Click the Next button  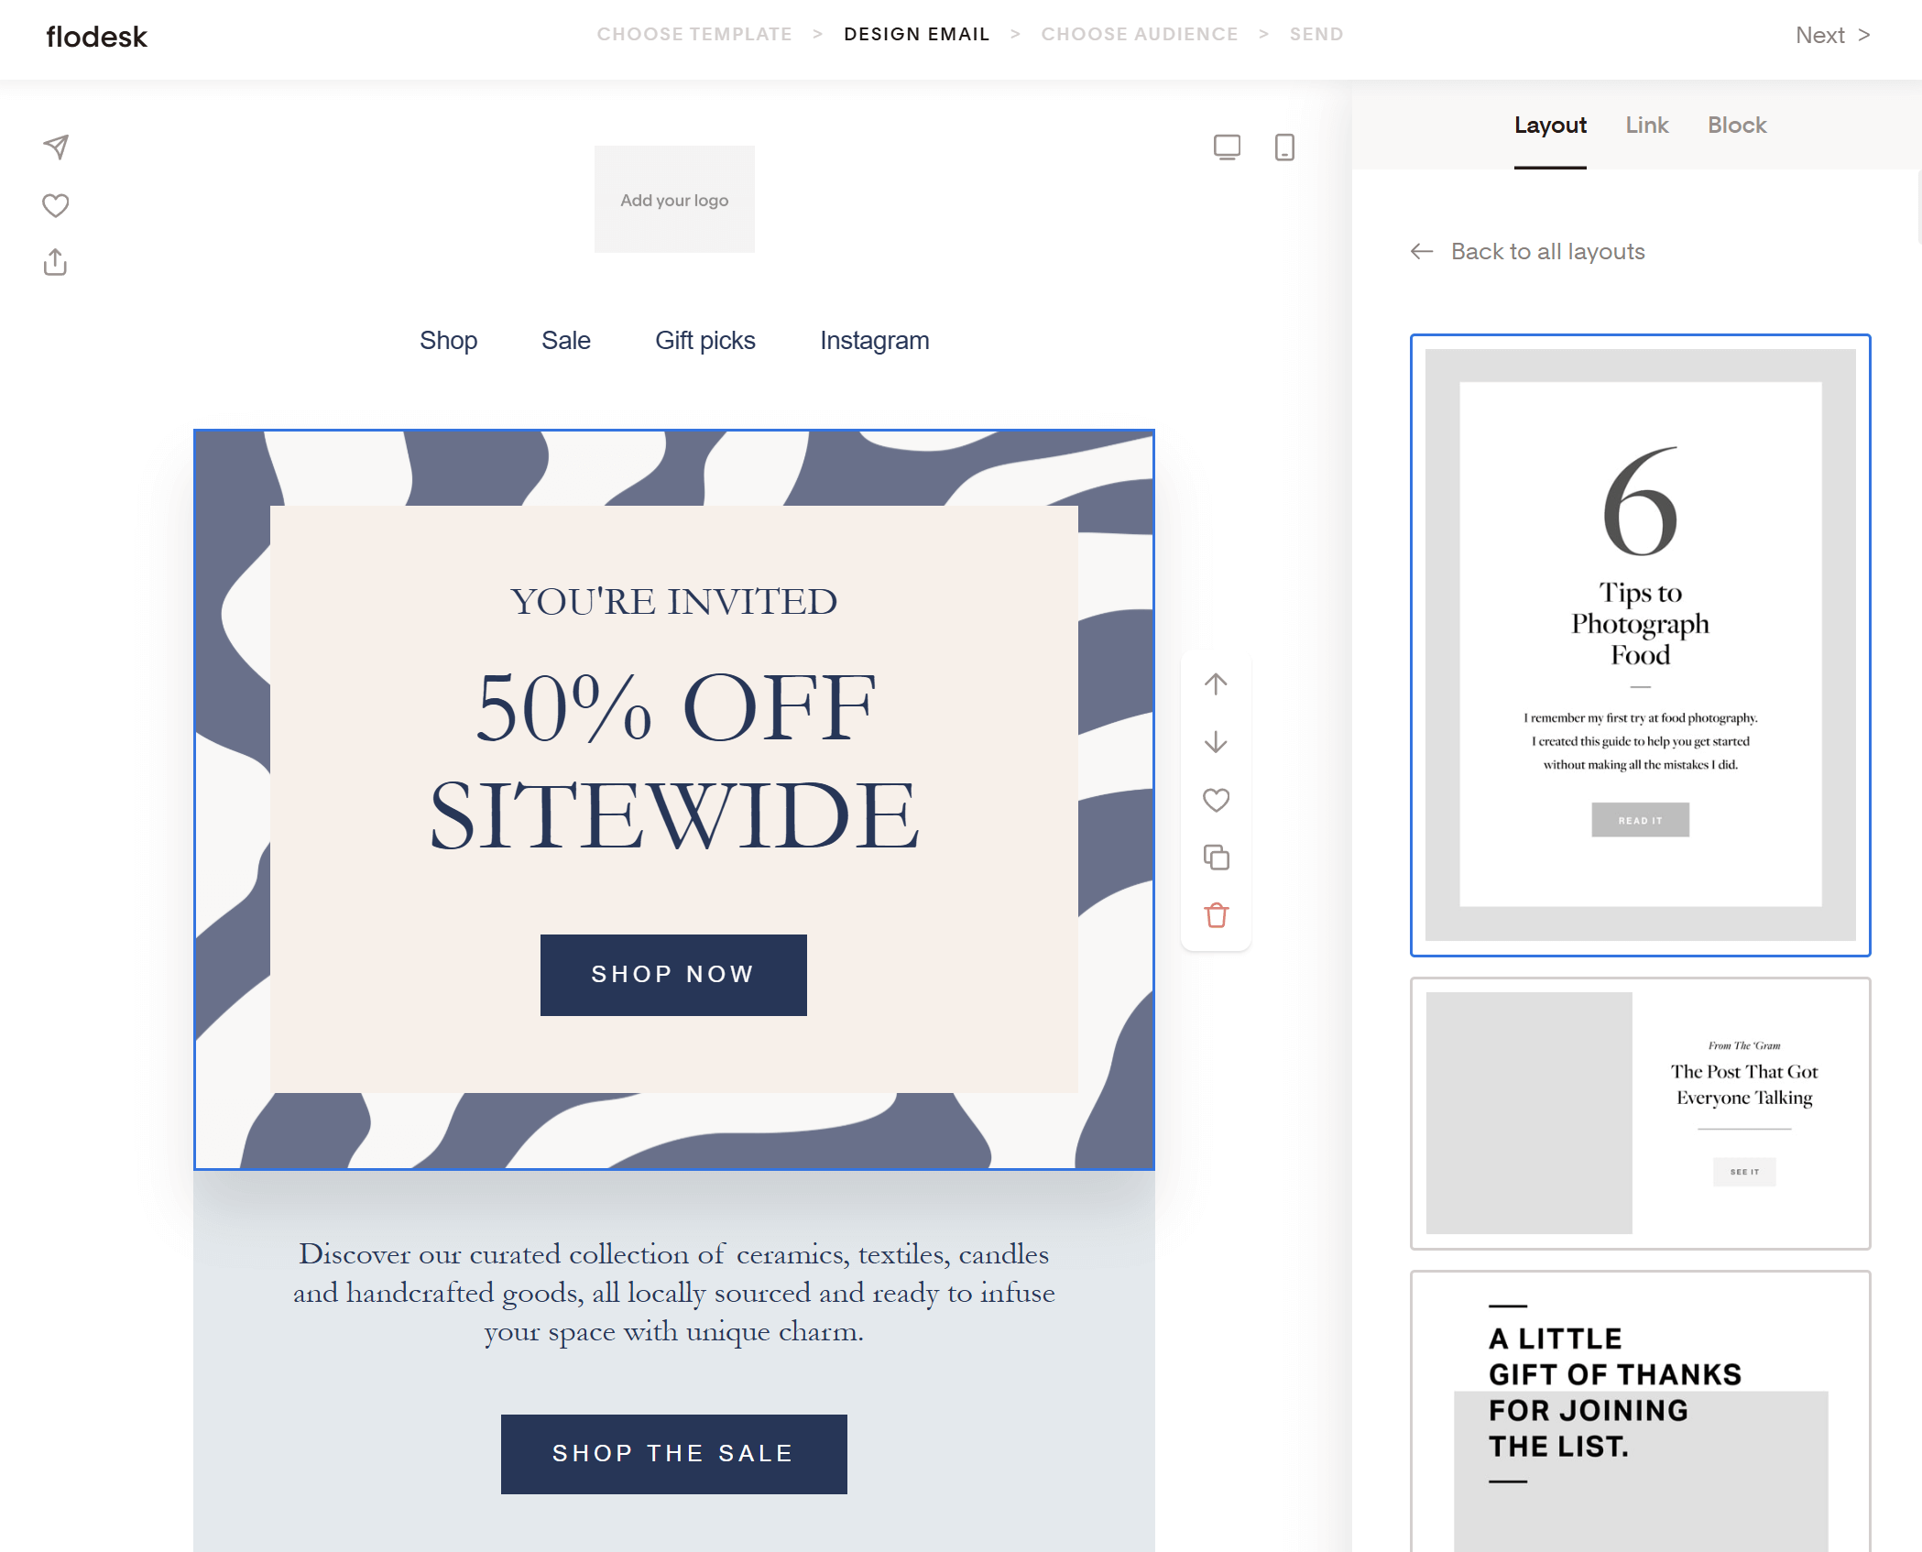pyautogui.click(x=1822, y=35)
